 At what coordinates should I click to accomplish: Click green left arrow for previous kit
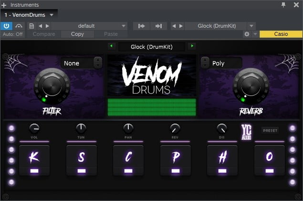coord(111,46)
